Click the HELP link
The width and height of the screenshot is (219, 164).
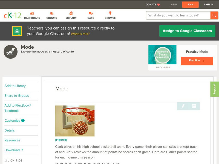(x=174, y=4)
